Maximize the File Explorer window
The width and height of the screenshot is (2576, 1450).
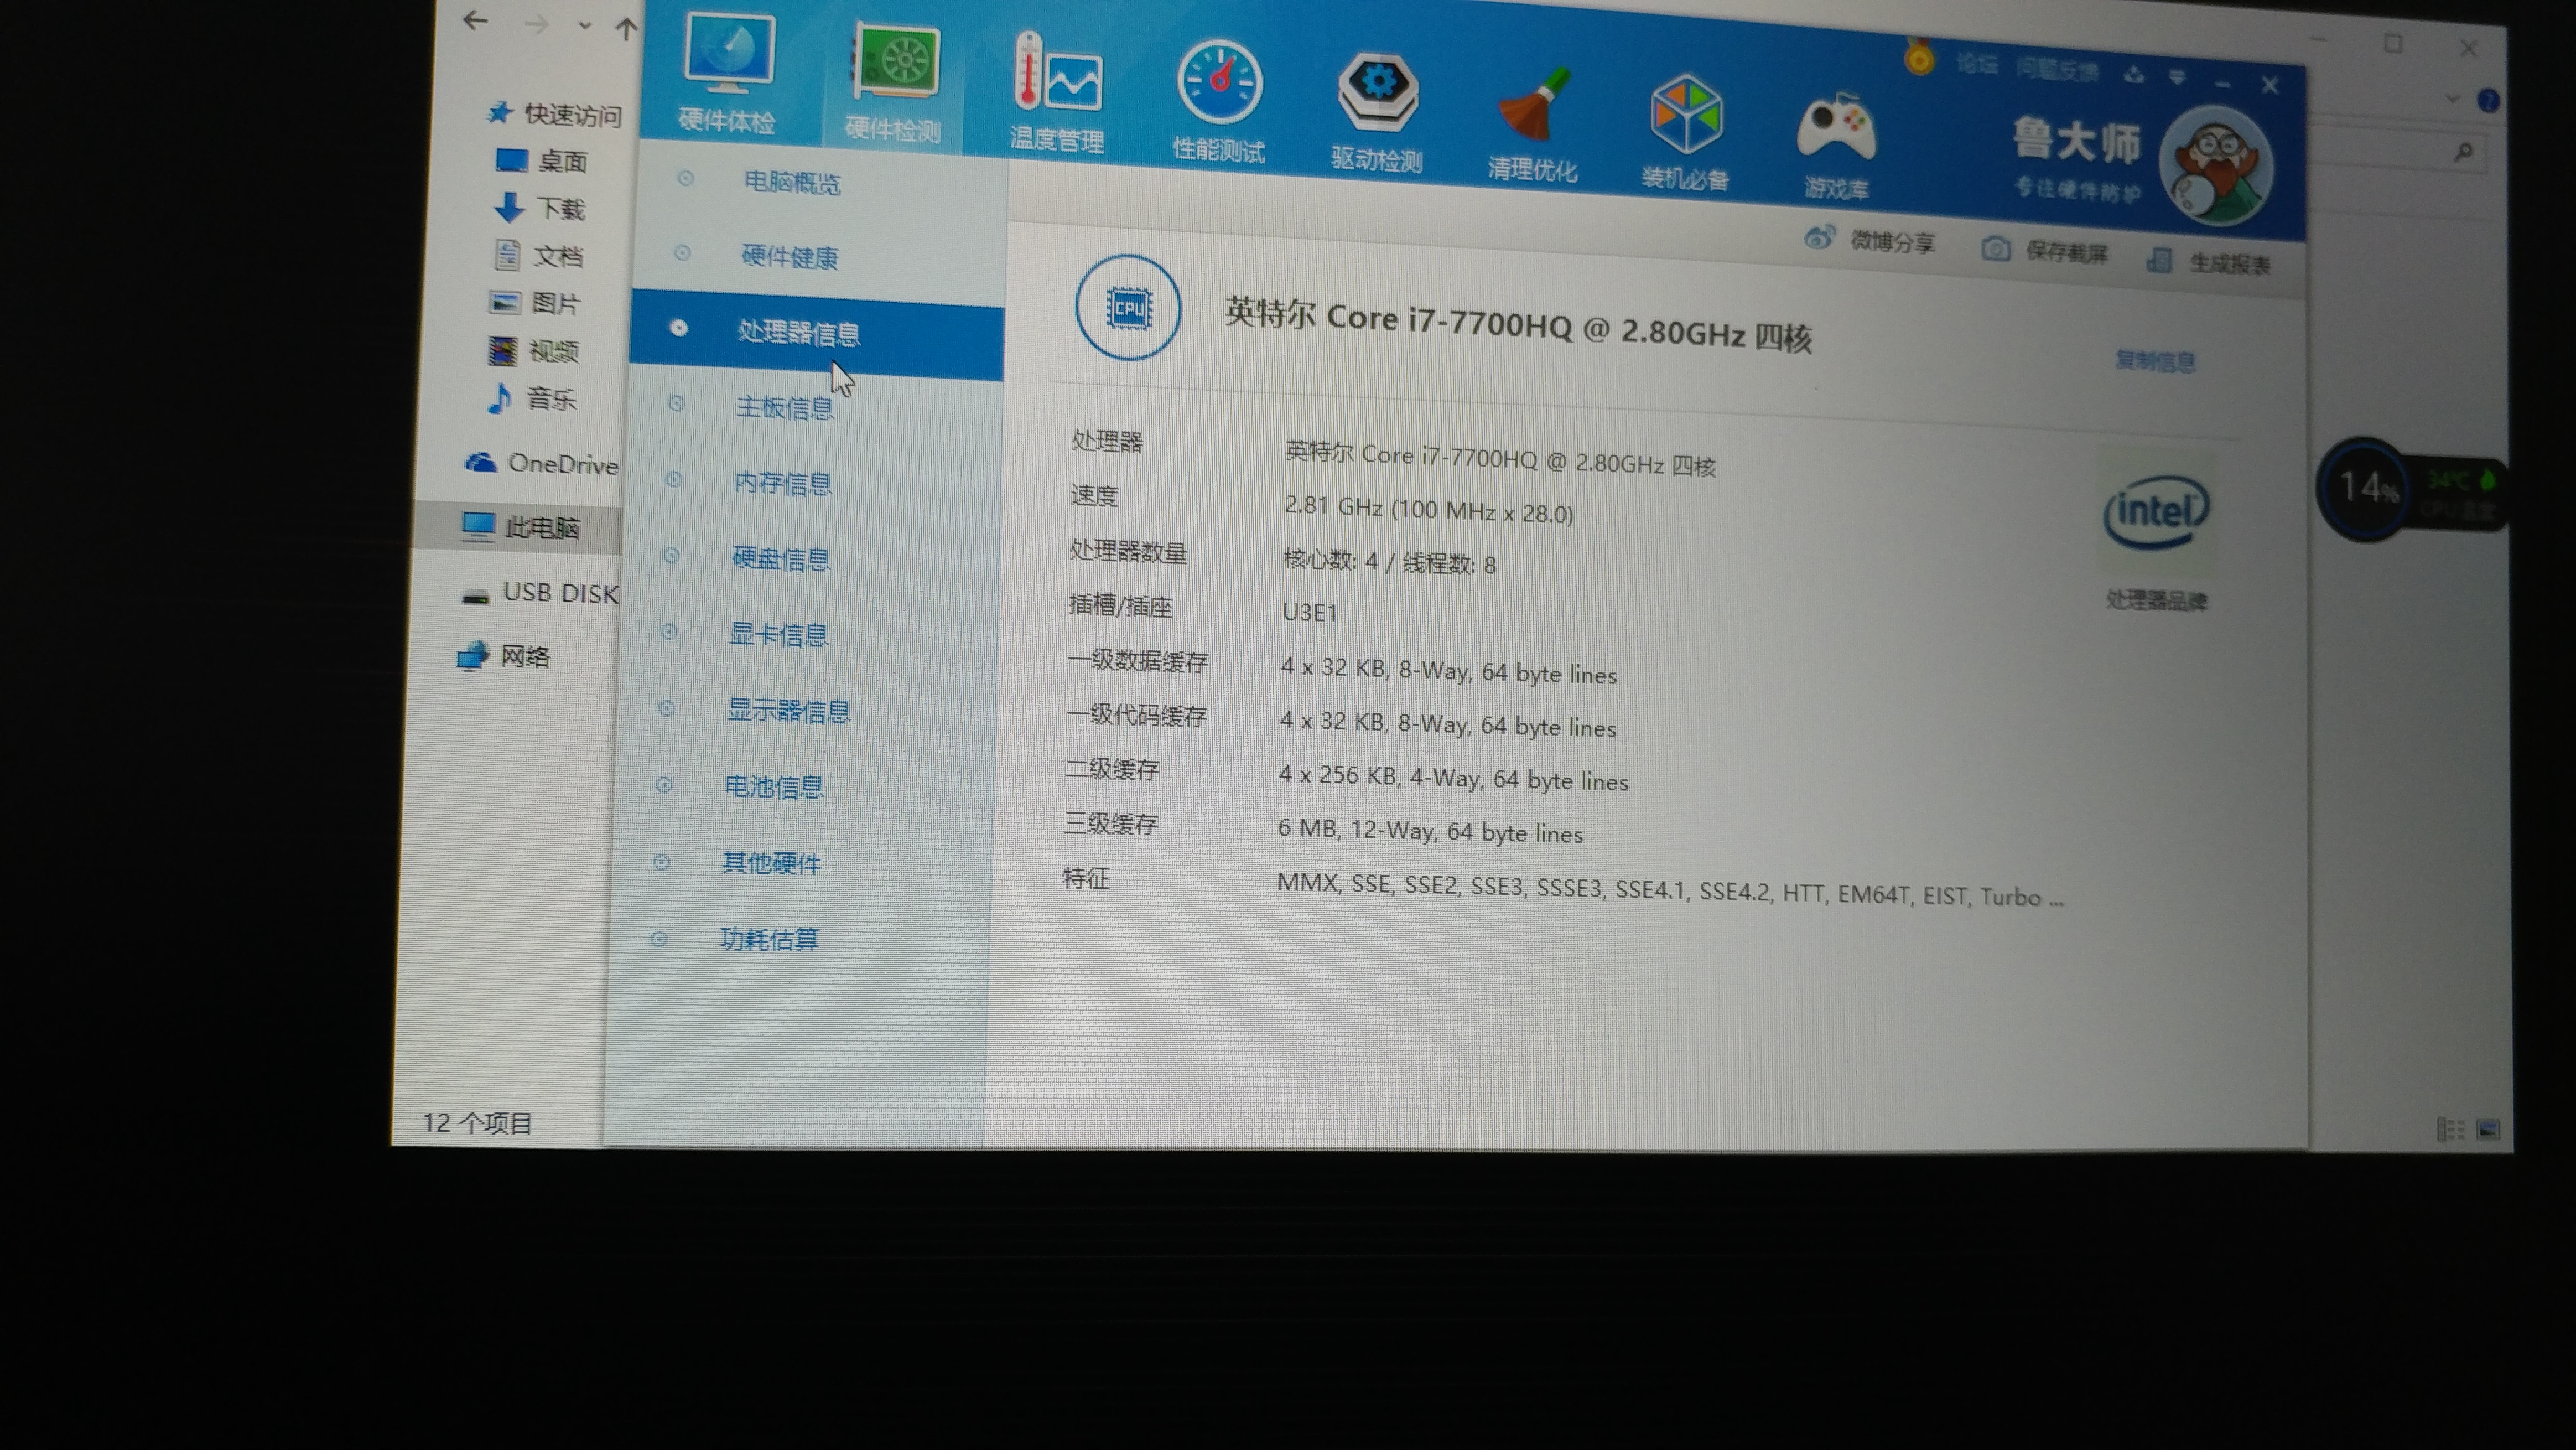pyautogui.click(x=2393, y=43)
